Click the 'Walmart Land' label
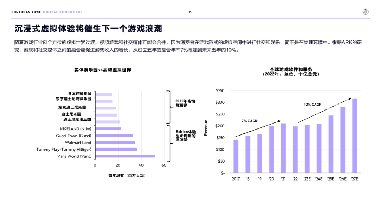This screenshot has height=214, width=380. [x=78, y=143]
